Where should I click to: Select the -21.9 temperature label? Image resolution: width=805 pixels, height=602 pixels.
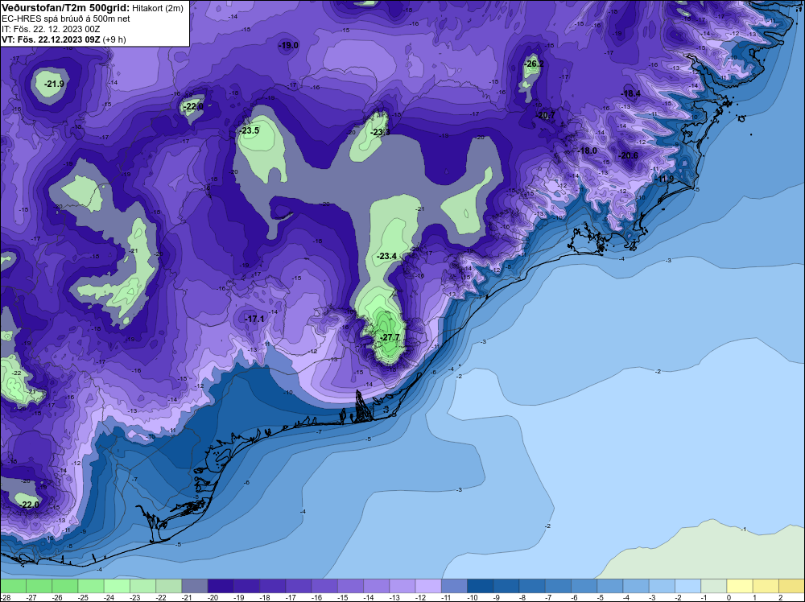click(54, 84)
